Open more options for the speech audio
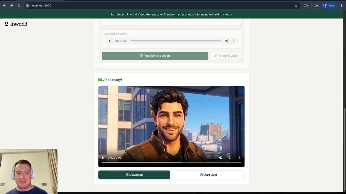Screen dimensions: 346x194 [233, 41]
